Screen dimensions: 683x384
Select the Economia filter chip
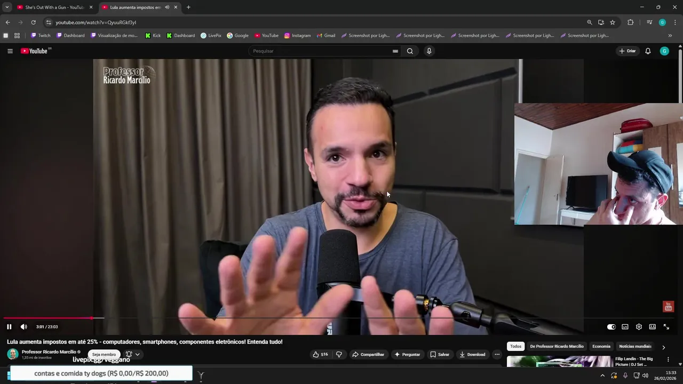coord(601,347)
